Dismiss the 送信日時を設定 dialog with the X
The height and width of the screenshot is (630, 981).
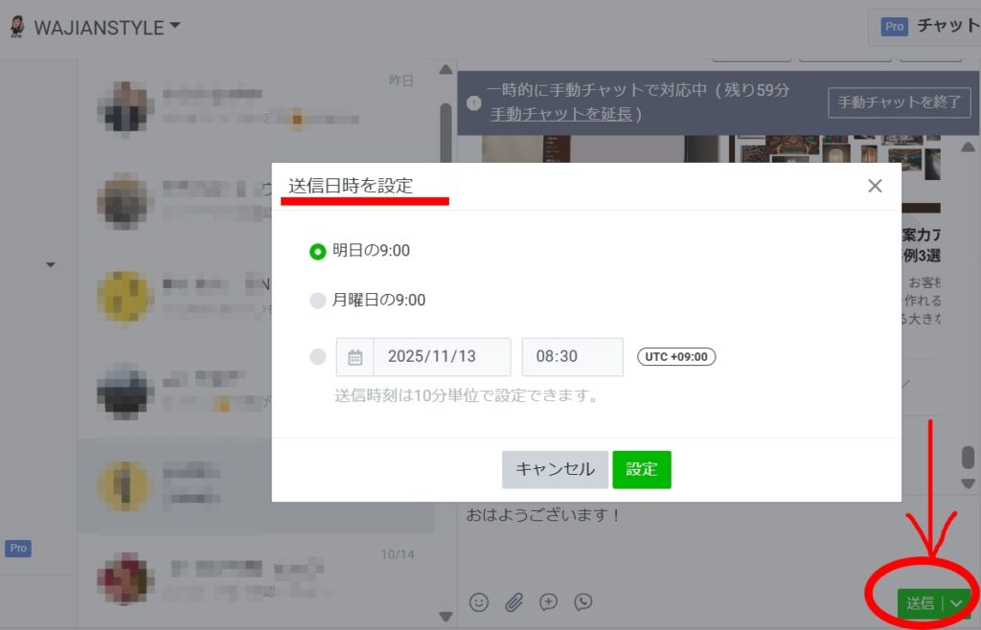click(x=874, y=186)
